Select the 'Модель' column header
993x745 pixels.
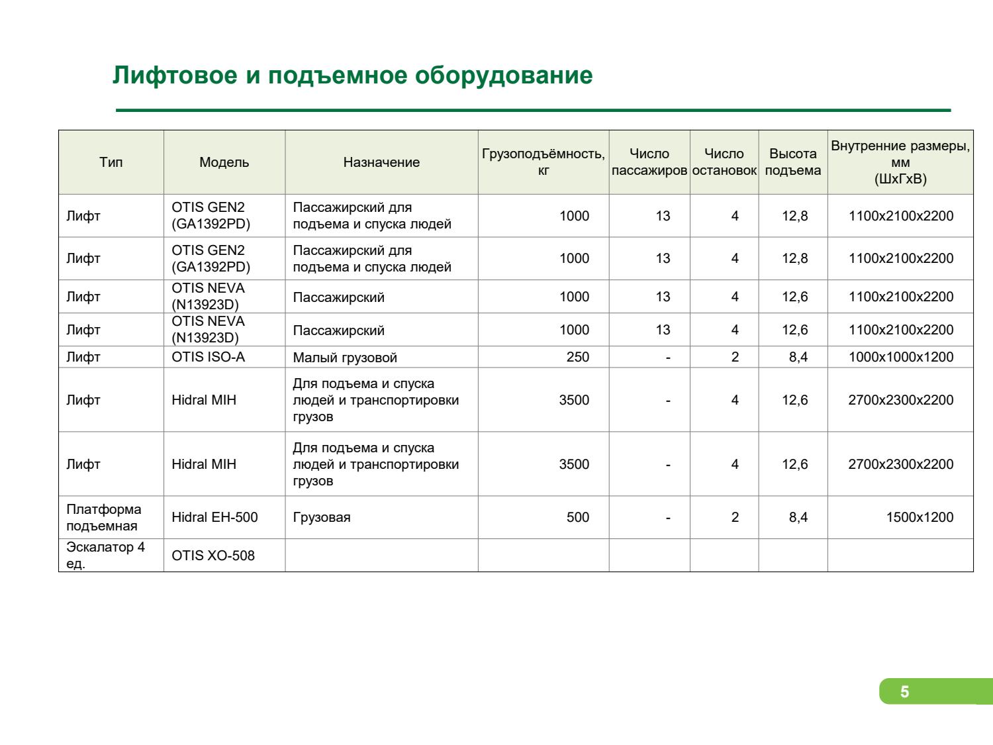224,162
